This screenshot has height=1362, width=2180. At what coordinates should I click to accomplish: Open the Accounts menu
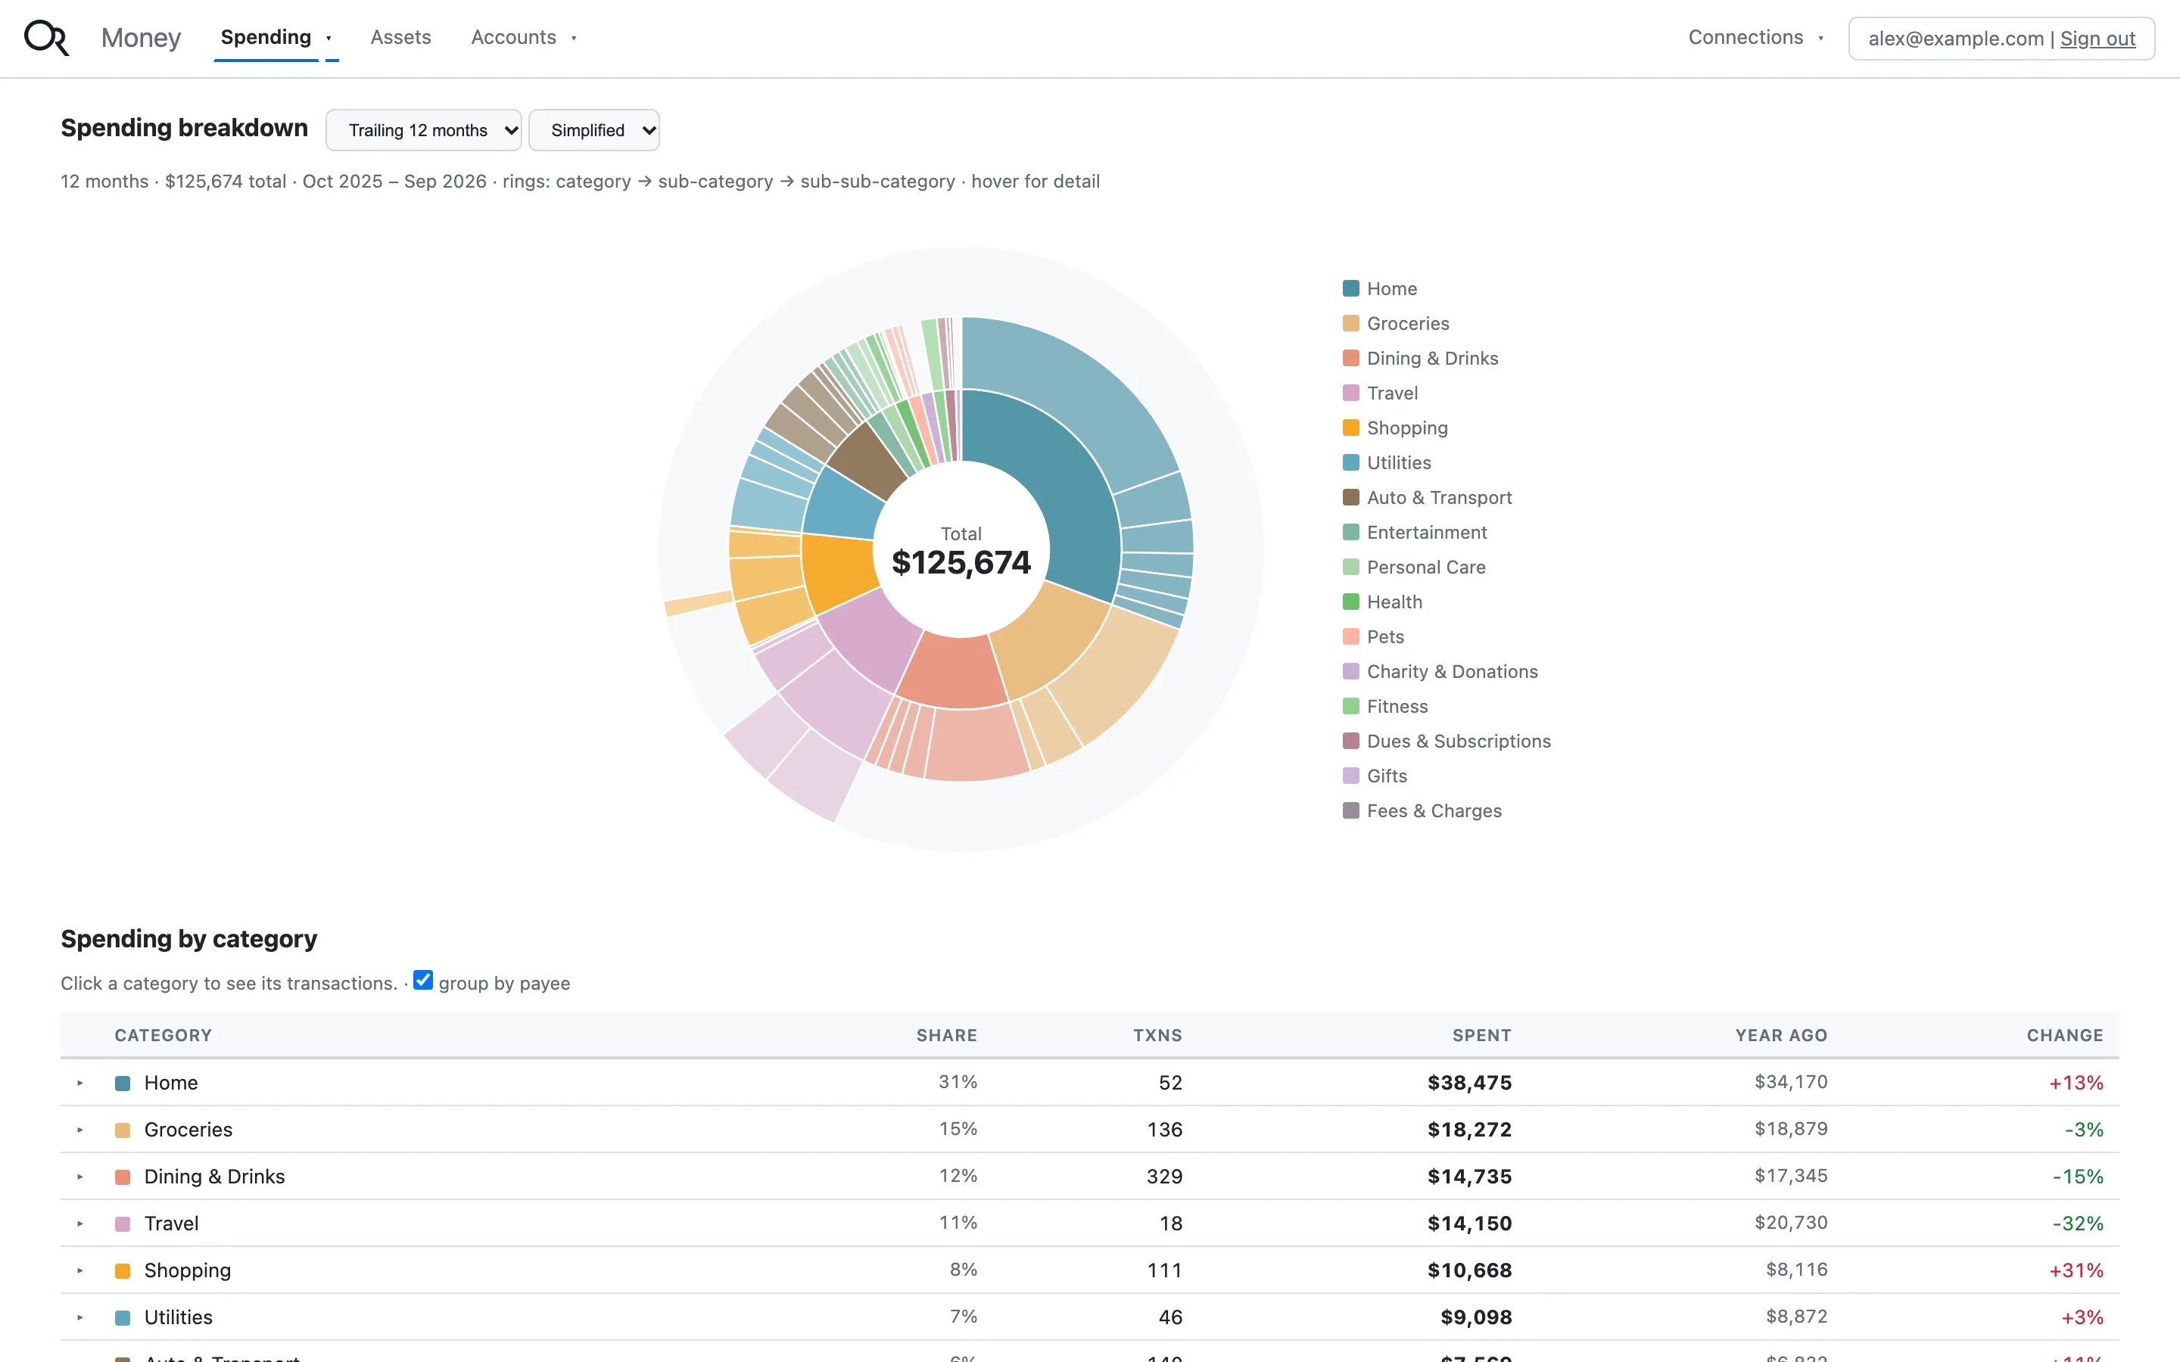click(x=523, y=38)
